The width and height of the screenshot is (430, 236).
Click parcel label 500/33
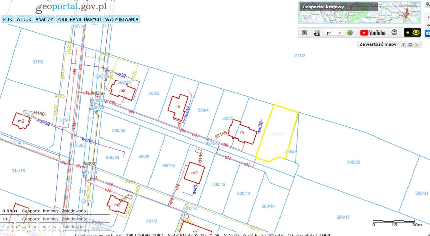pos(119,131)
